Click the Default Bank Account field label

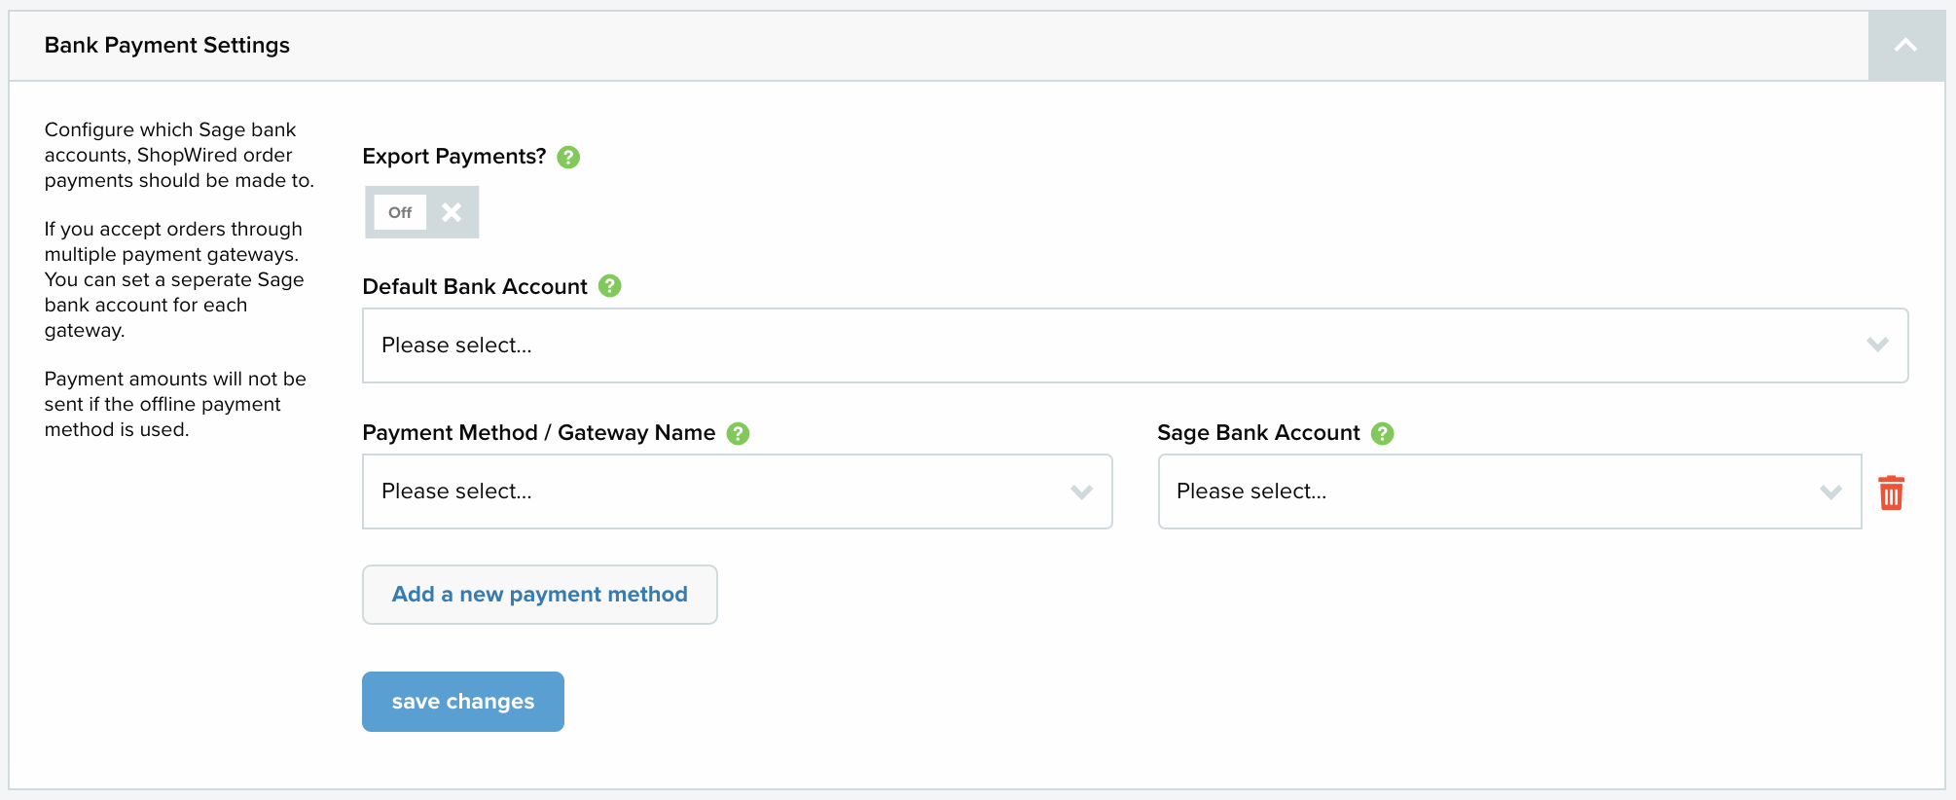475,287
